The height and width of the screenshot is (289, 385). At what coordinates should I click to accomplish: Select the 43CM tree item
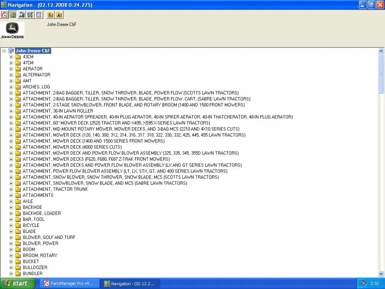click(28, 57)
